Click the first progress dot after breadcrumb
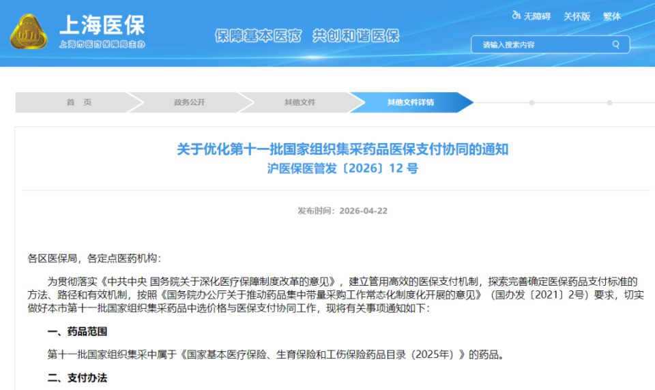The width and height of the screenshot is (655, 390). [x=532, y=103]
